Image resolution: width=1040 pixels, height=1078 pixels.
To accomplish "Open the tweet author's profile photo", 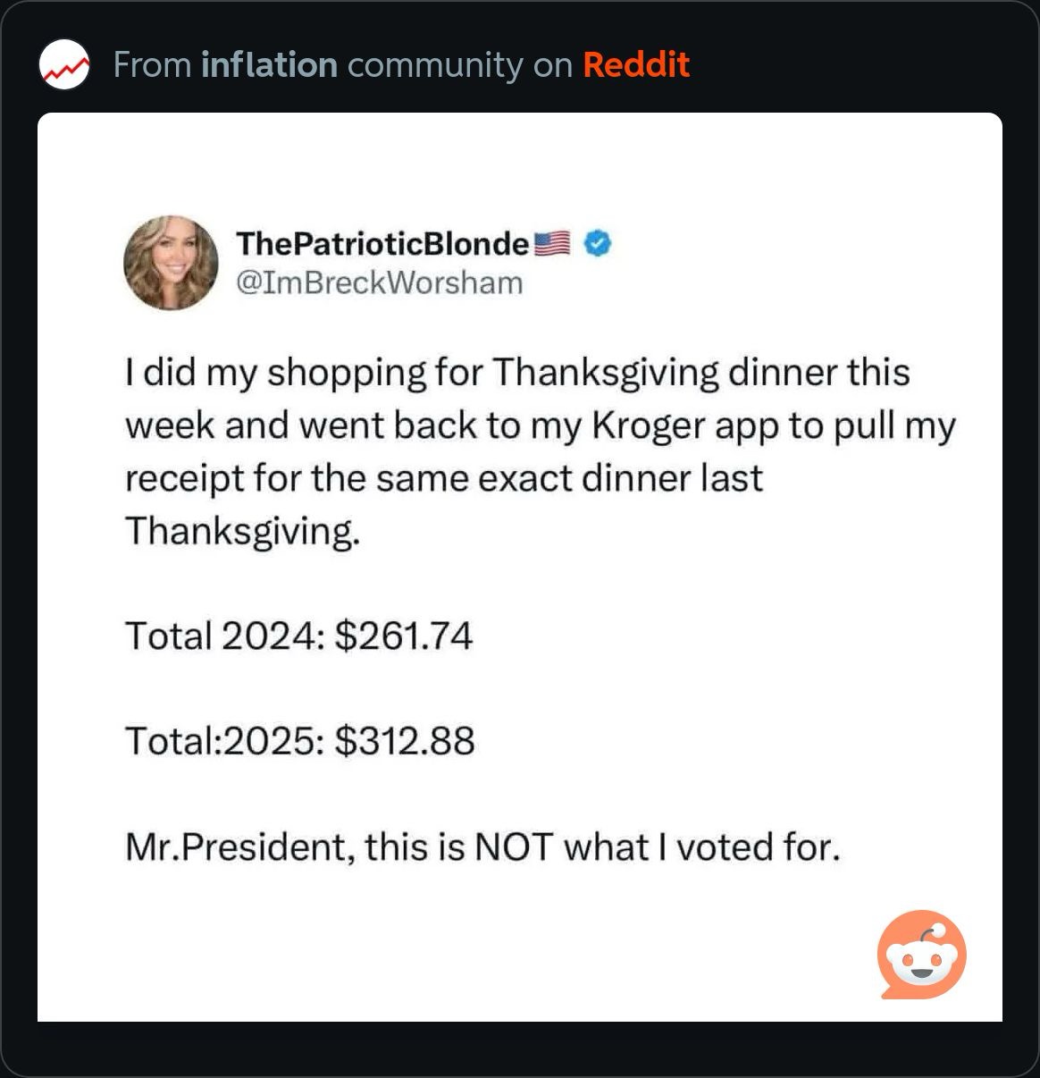I will 171,262.
